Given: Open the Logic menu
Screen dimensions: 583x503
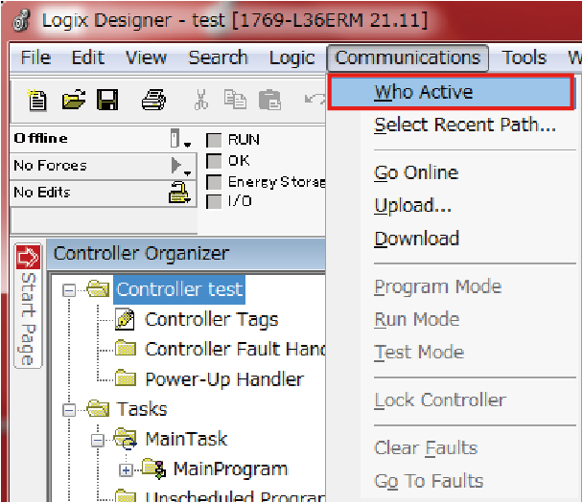Looking at the screenshot, I should [291, 57].
